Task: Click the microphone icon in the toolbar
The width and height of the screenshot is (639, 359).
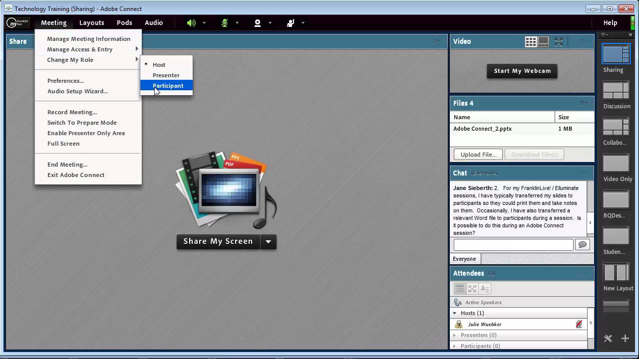Action: tap(225, 23)
